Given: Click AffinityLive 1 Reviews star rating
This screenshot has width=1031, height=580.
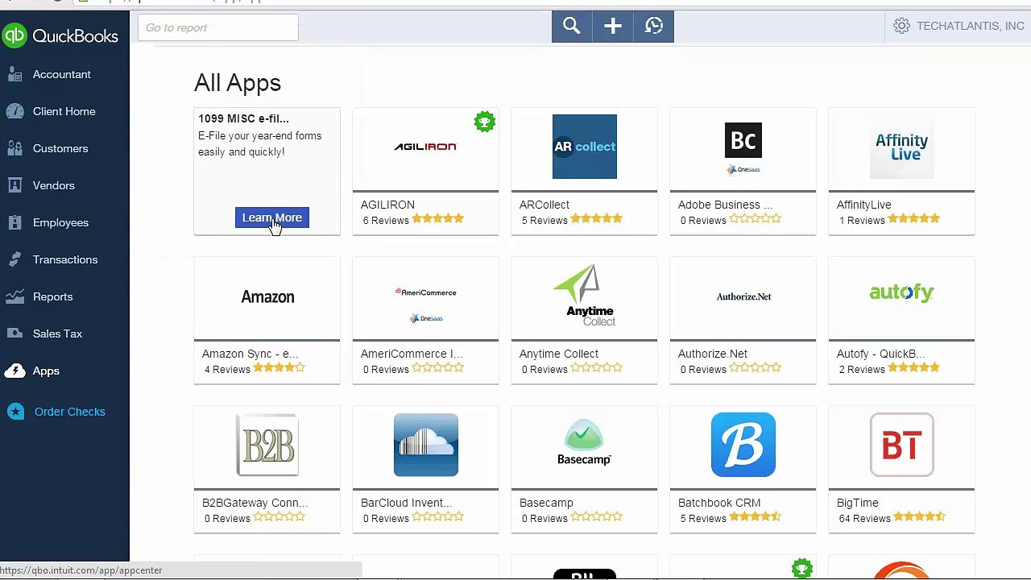Looking at the screenshot, I should pos(913,218).
